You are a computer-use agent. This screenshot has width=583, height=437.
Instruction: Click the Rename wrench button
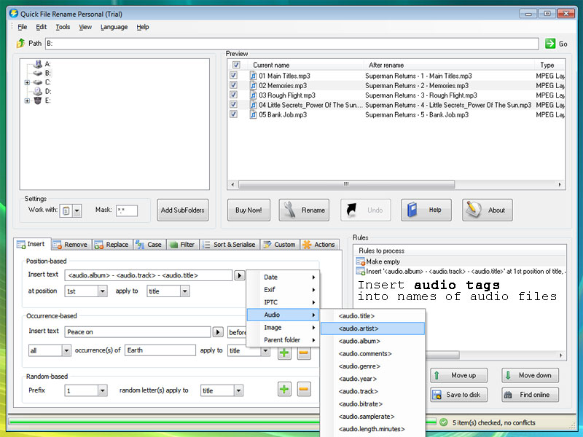click(302, 210)
